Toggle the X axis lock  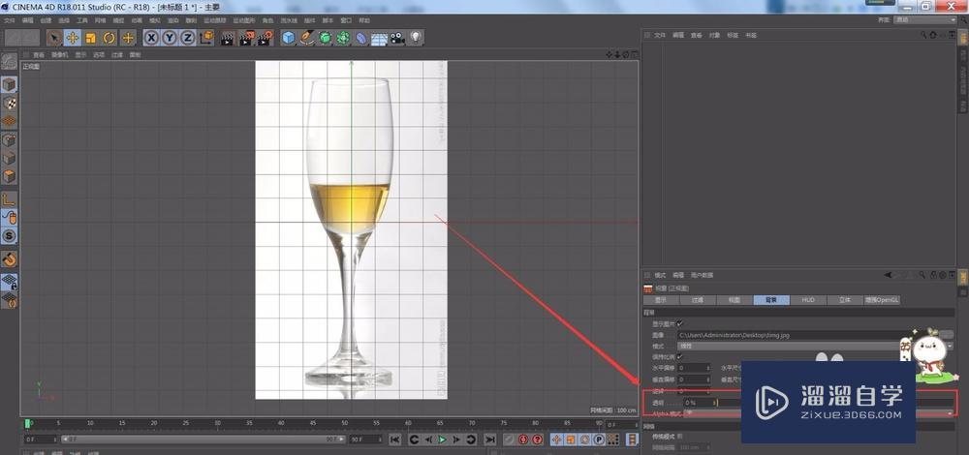tap(151, 38)
